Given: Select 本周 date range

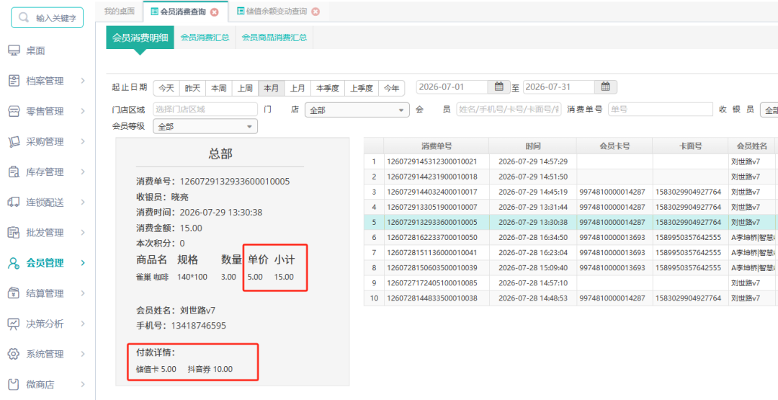Looking at the screenshot, I should (219, 88).
